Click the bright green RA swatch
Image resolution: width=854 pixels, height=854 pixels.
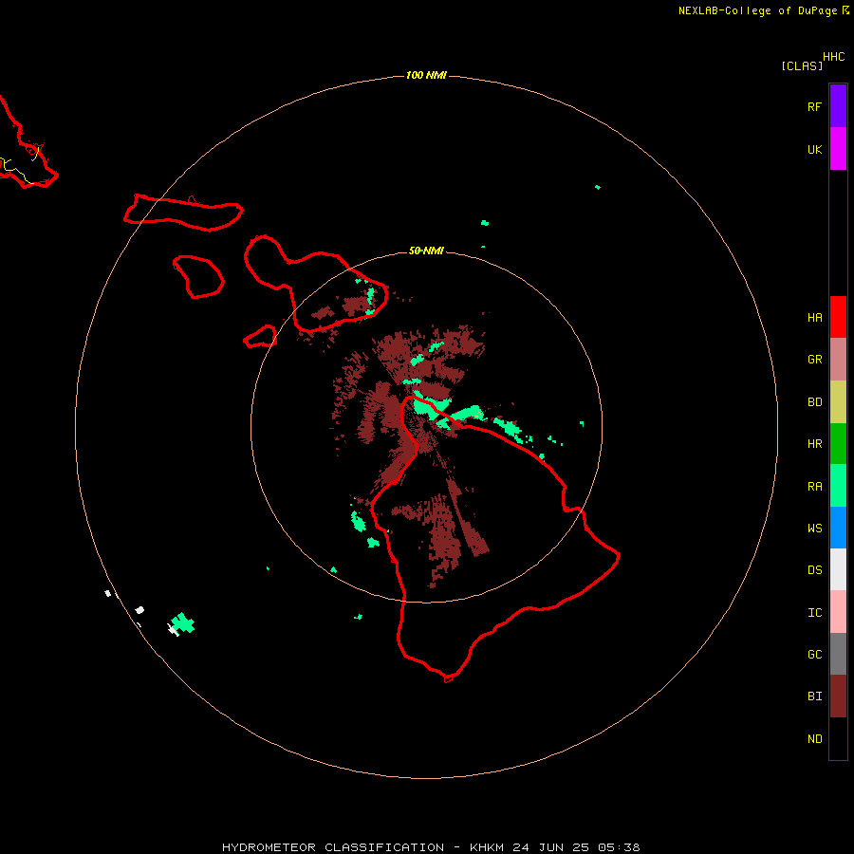(838, 486)
